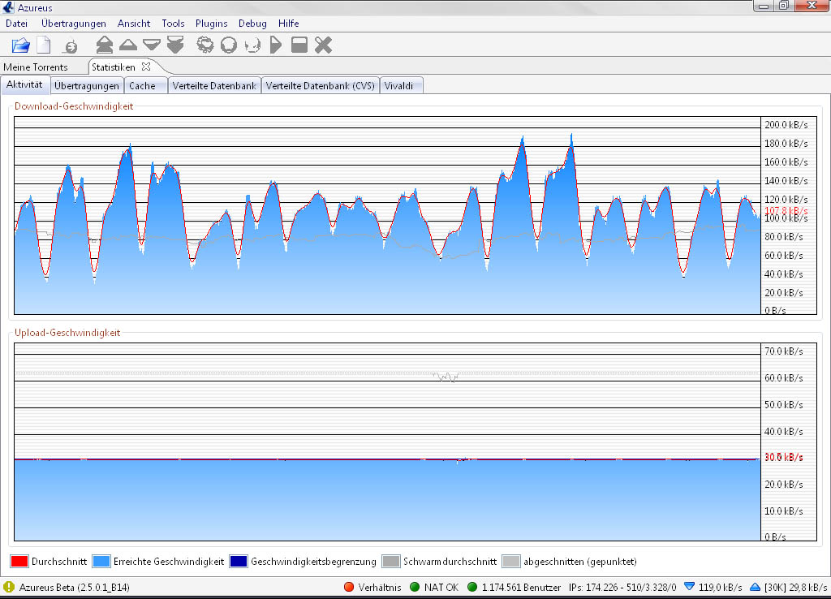Viewport: 831px width, 599px height.
Task: Switch to Meine Torrents tab
Action: (36, 67)
